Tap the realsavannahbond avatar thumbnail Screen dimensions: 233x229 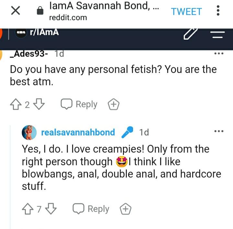coord(29,132)
